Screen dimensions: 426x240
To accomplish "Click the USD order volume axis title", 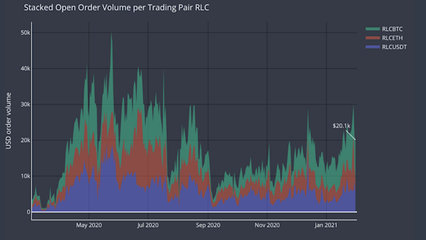I will [x=9, y=121].
